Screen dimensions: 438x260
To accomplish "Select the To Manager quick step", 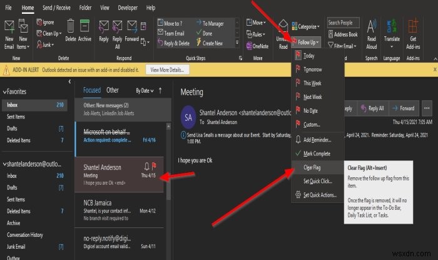I will click(210, 23).
